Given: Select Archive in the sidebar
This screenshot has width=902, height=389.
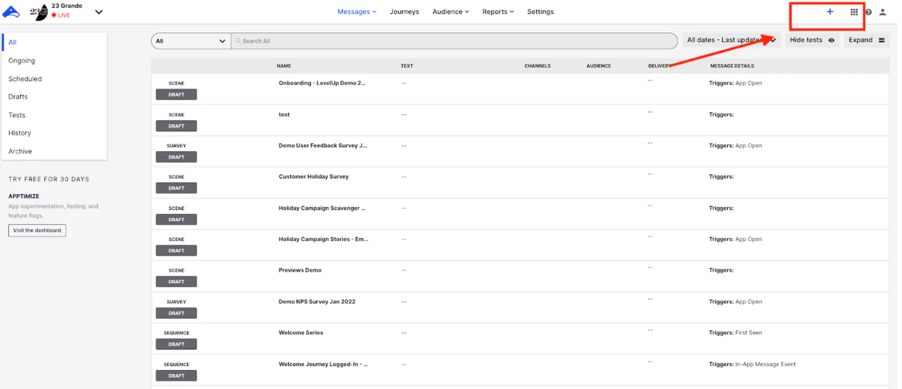Looking at the screenshot, I should 20,151.
